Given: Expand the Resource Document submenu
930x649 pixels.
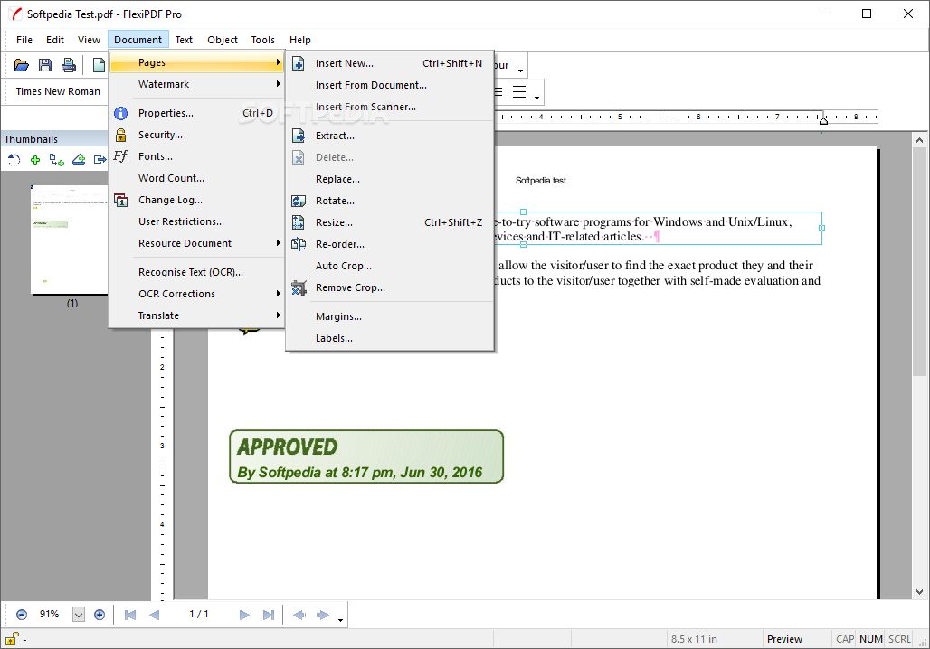Looking at the screenshot, I should (x=197, y=243).
